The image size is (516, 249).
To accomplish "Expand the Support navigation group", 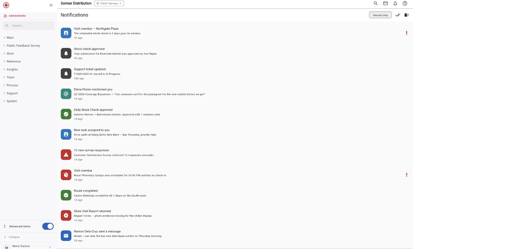I will coord(29,93).
